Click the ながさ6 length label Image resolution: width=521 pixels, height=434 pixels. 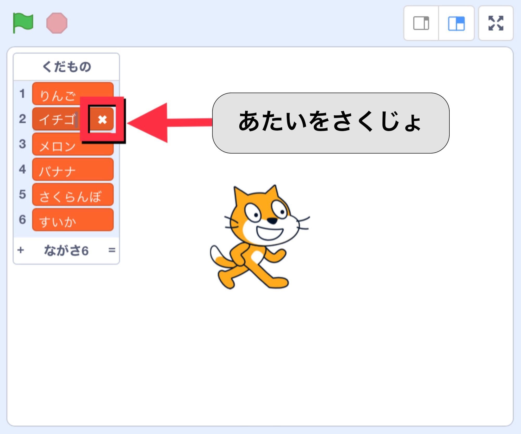click(66, 250)
